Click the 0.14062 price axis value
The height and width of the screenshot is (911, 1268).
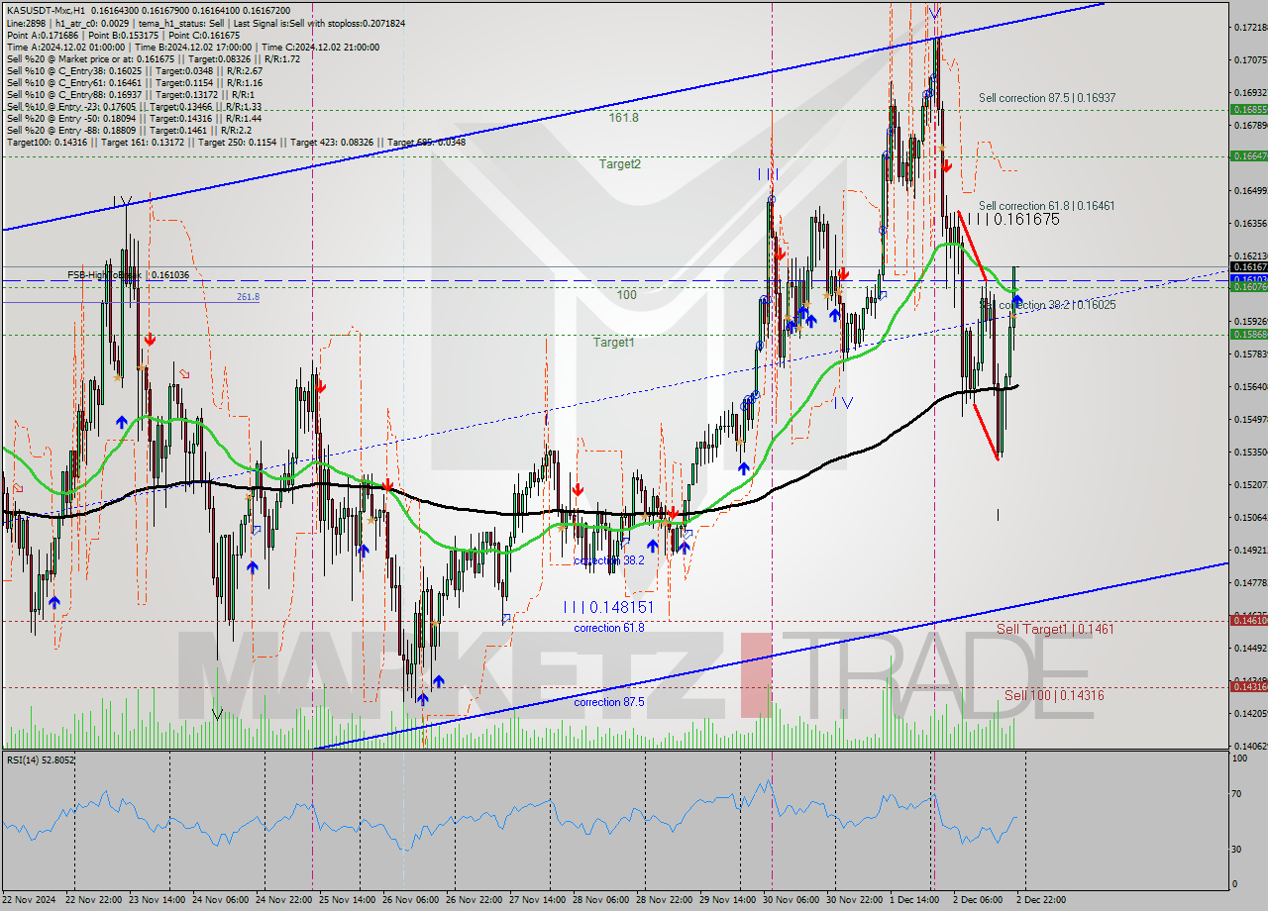click(1250, 746)
